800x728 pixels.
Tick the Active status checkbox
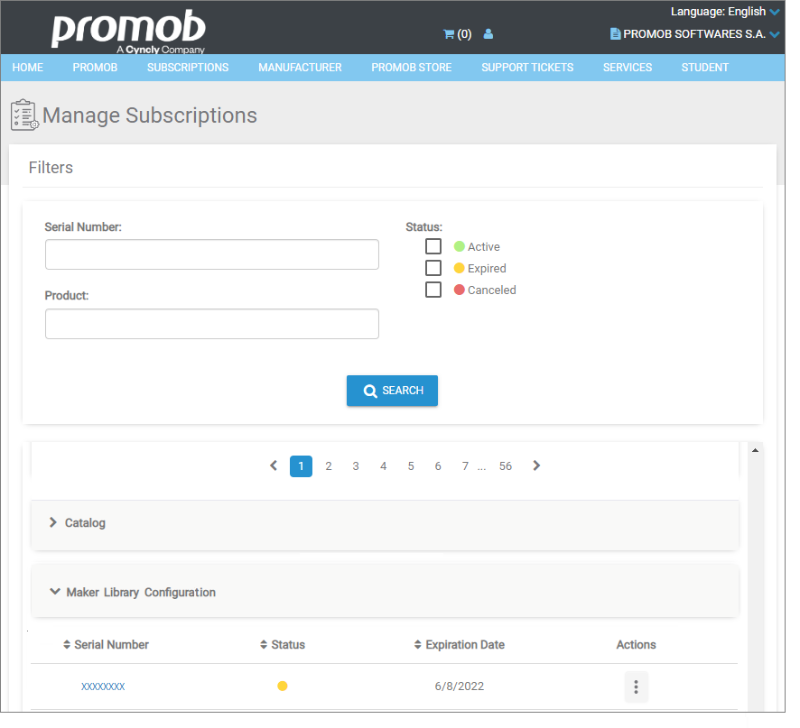point(433,246)
